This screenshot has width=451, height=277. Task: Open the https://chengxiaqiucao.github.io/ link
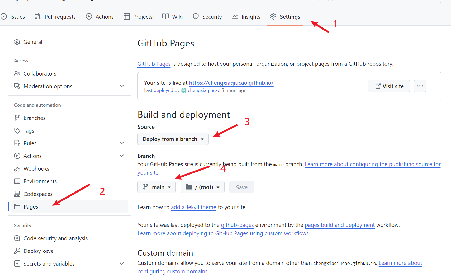click(x=231, y=83)
